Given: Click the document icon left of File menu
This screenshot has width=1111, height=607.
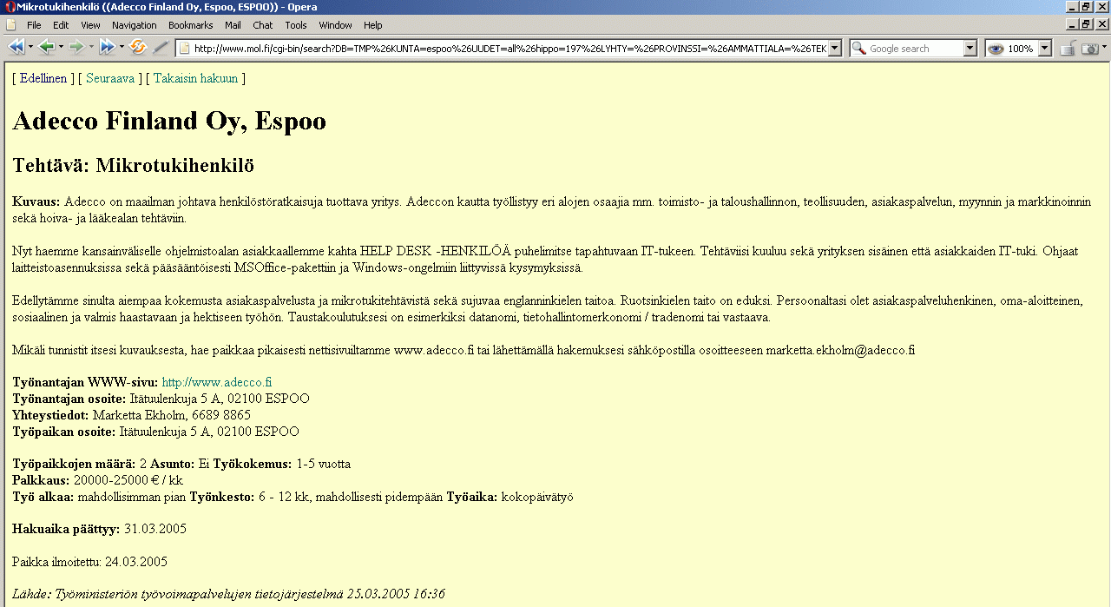Looking at the screenshot, I should [11, 25].
